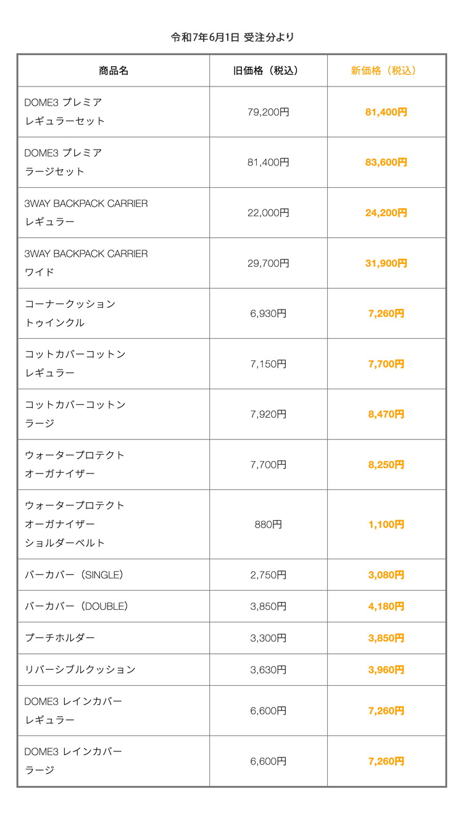
Task: Click the old price 22,000円
Action: (268, 213)
